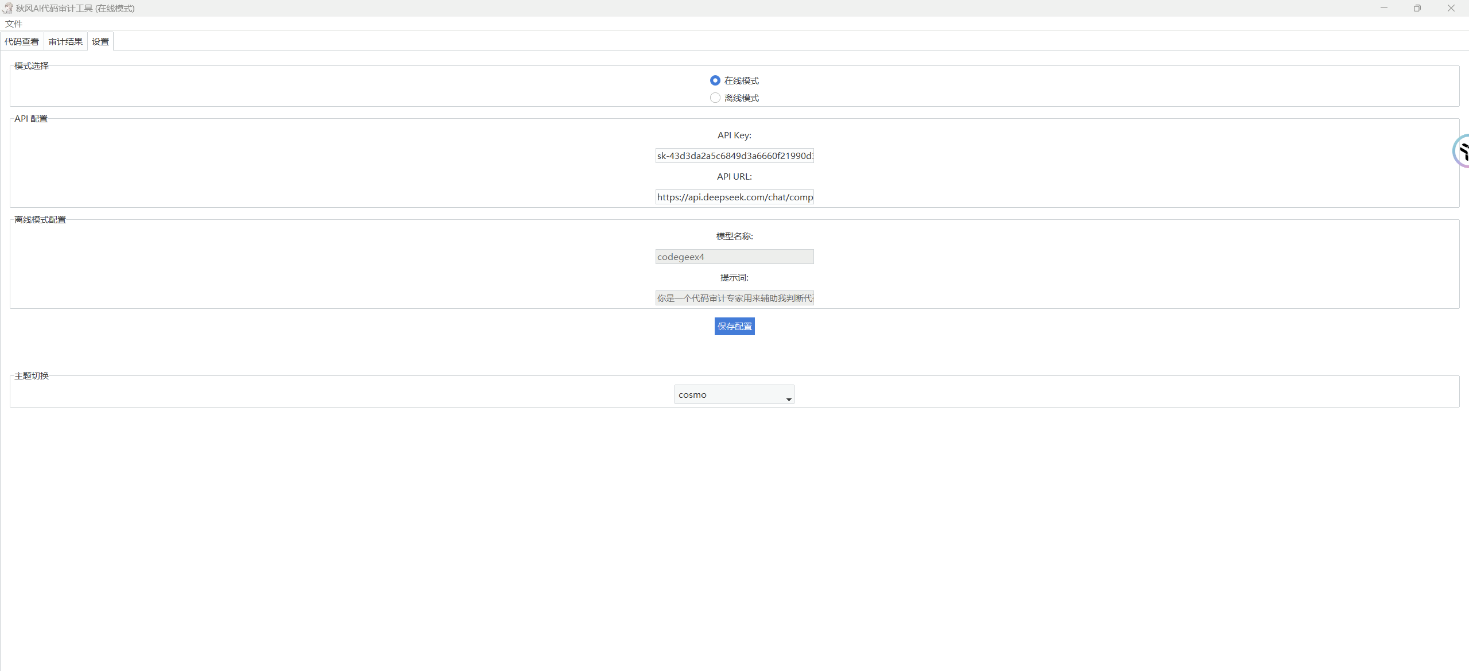Switch to 审计结果 tab
This screenshot has height=671, width=1469.
(65, 41)
